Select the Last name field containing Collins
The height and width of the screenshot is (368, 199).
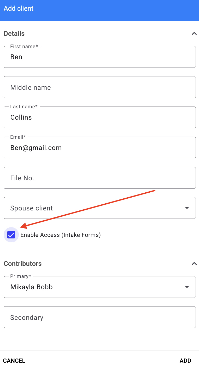[x=100, y=117]
